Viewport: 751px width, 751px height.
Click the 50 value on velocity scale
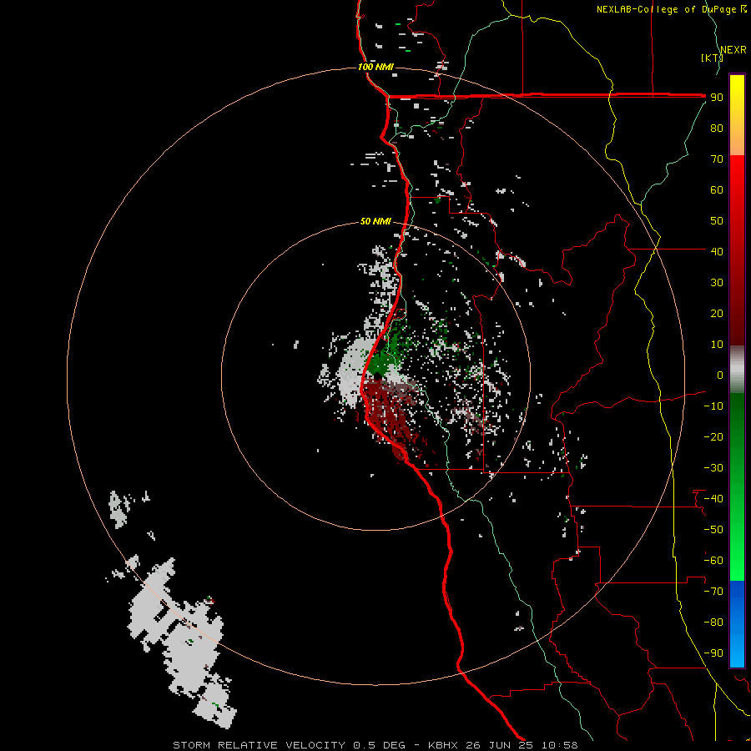point(717,221)
